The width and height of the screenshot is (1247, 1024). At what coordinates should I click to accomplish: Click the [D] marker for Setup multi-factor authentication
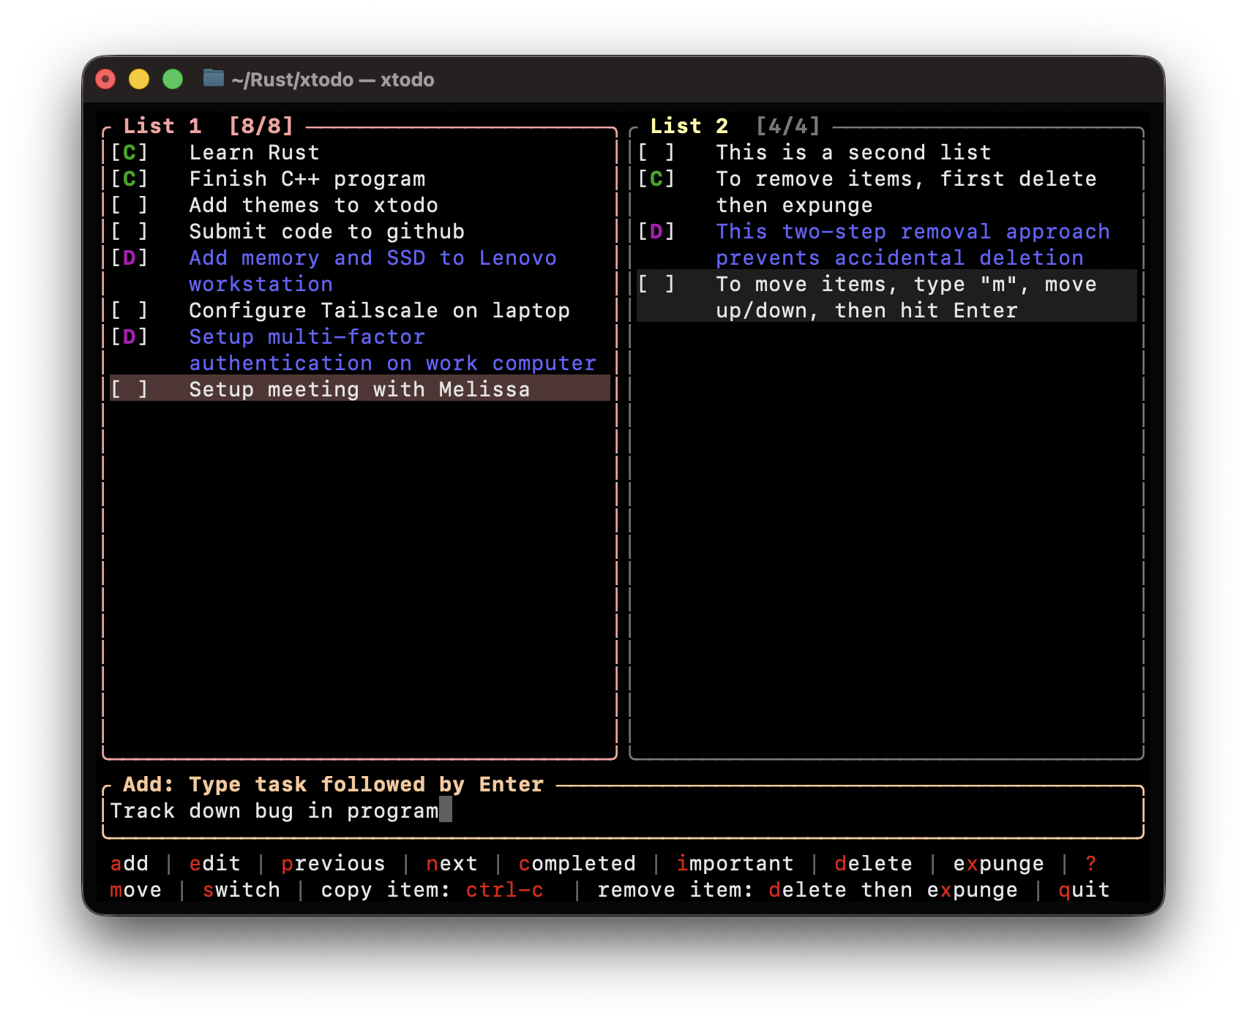(130, 336)
